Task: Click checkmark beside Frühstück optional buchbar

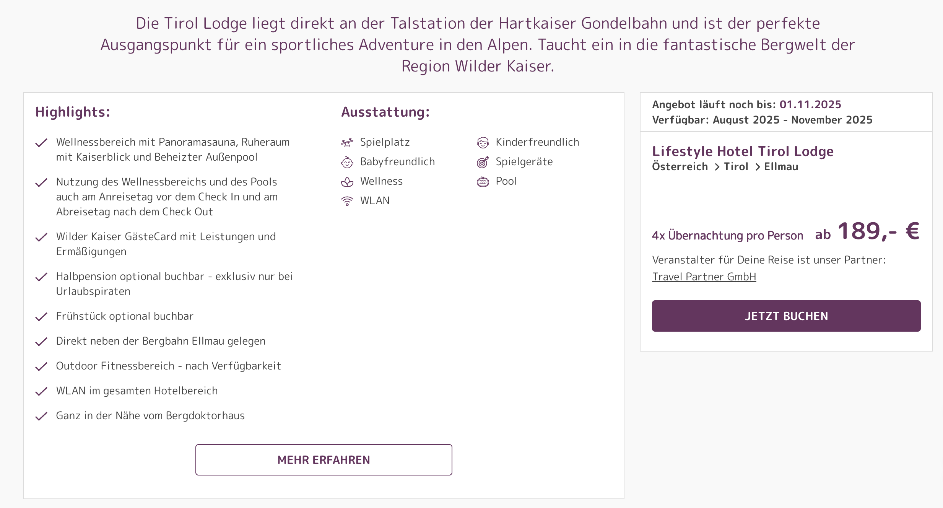Action: pyautogui.click(x=41, y=317)
